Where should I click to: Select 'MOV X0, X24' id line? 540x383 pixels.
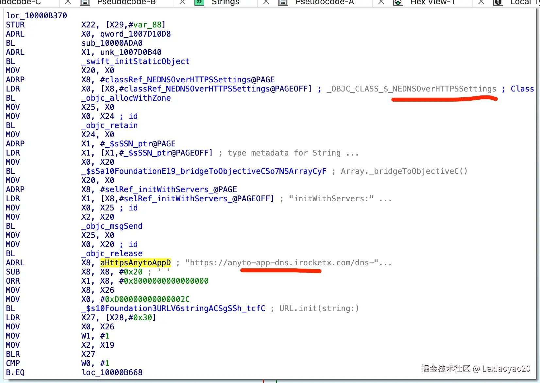(72, 116)
